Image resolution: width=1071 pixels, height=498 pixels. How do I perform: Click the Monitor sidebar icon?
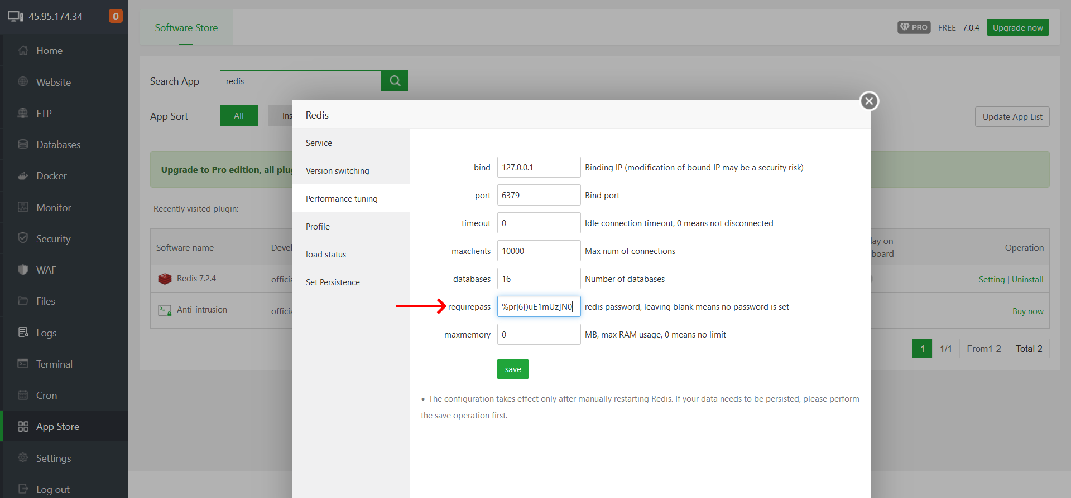pos(23,207)
